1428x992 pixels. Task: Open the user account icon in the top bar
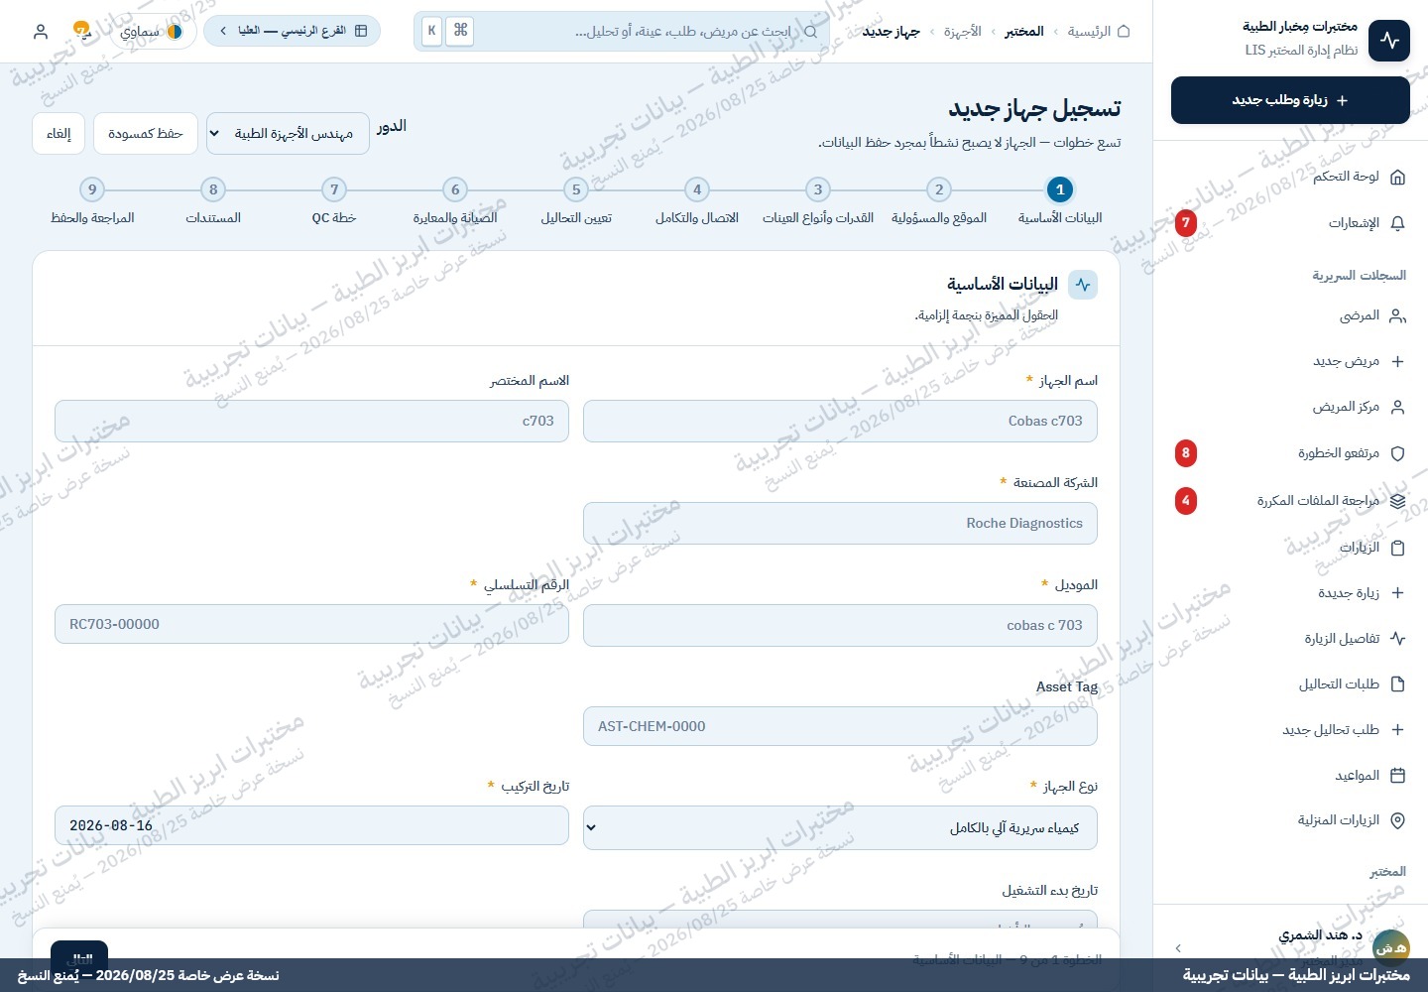[41, 32]
